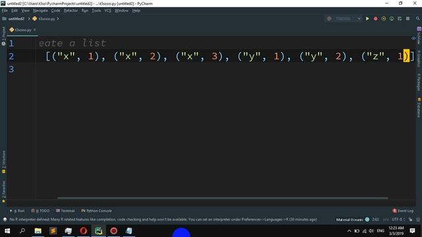Click the PyCharm taskbar icon
This screenshot has height=237, width=422.
click(x=98, y=231)
